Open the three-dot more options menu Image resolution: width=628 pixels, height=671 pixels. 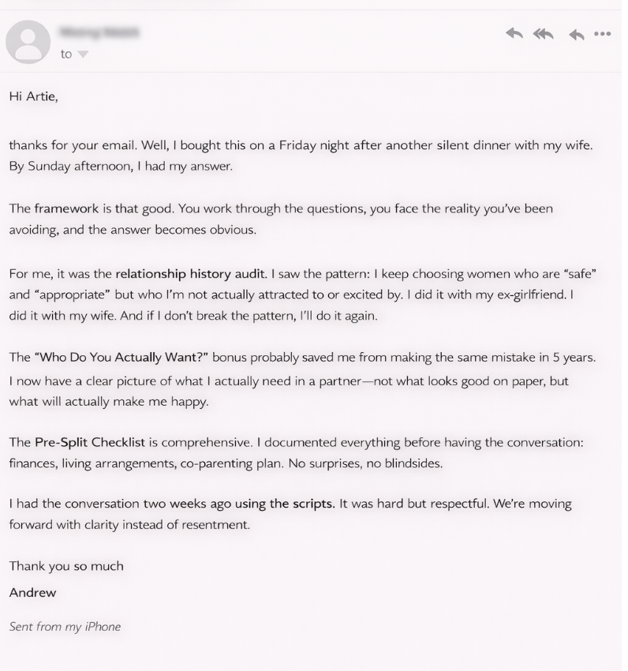click(x=603, y=34)
